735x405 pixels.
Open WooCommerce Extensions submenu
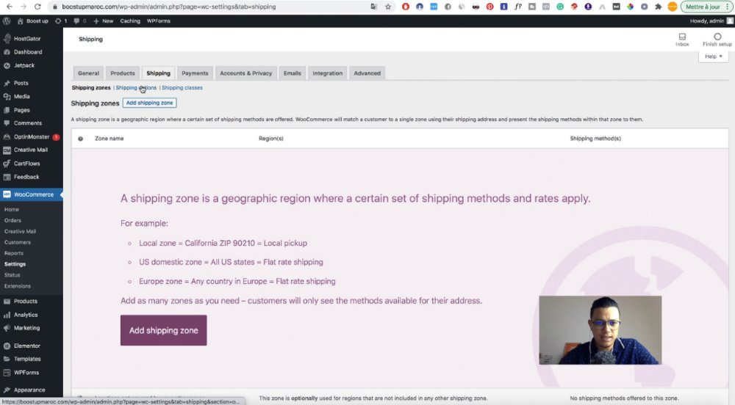pos(18,285)
